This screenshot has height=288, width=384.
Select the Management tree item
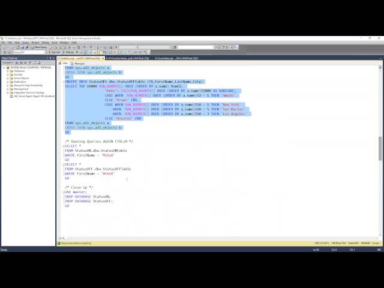pos(21,89)
